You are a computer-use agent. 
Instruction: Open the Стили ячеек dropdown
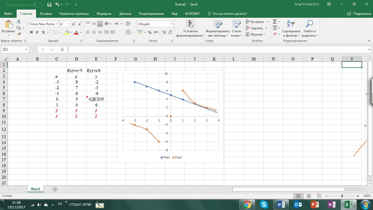click(236, 29)
